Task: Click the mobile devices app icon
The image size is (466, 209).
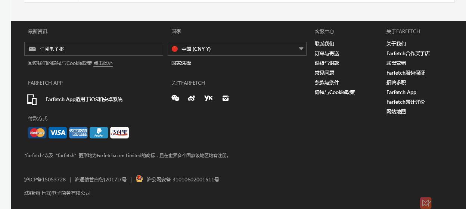Action: (x=32, y=100)
